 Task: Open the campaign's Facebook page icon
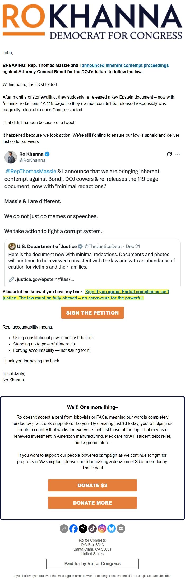click(73, 529)
